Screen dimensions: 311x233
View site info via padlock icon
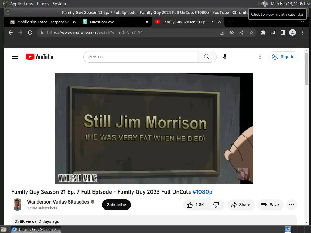click(42, 32)
